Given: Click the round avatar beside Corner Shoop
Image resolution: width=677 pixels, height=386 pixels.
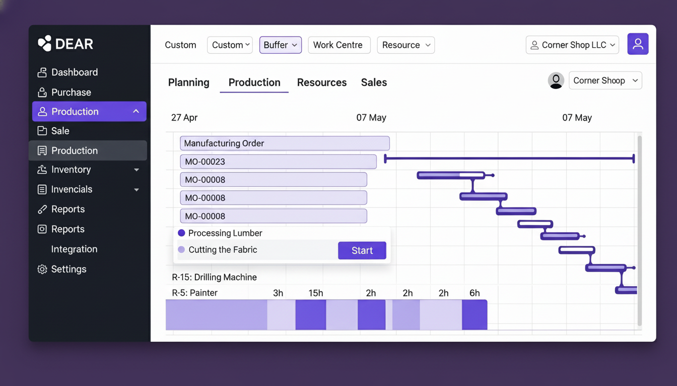Looking at the screenshot, I should pyautogui.click(x=556, y=80).
